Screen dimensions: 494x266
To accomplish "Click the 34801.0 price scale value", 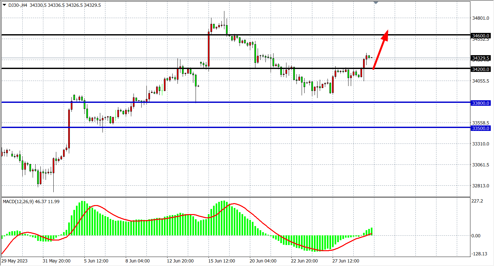I will 481,18.
